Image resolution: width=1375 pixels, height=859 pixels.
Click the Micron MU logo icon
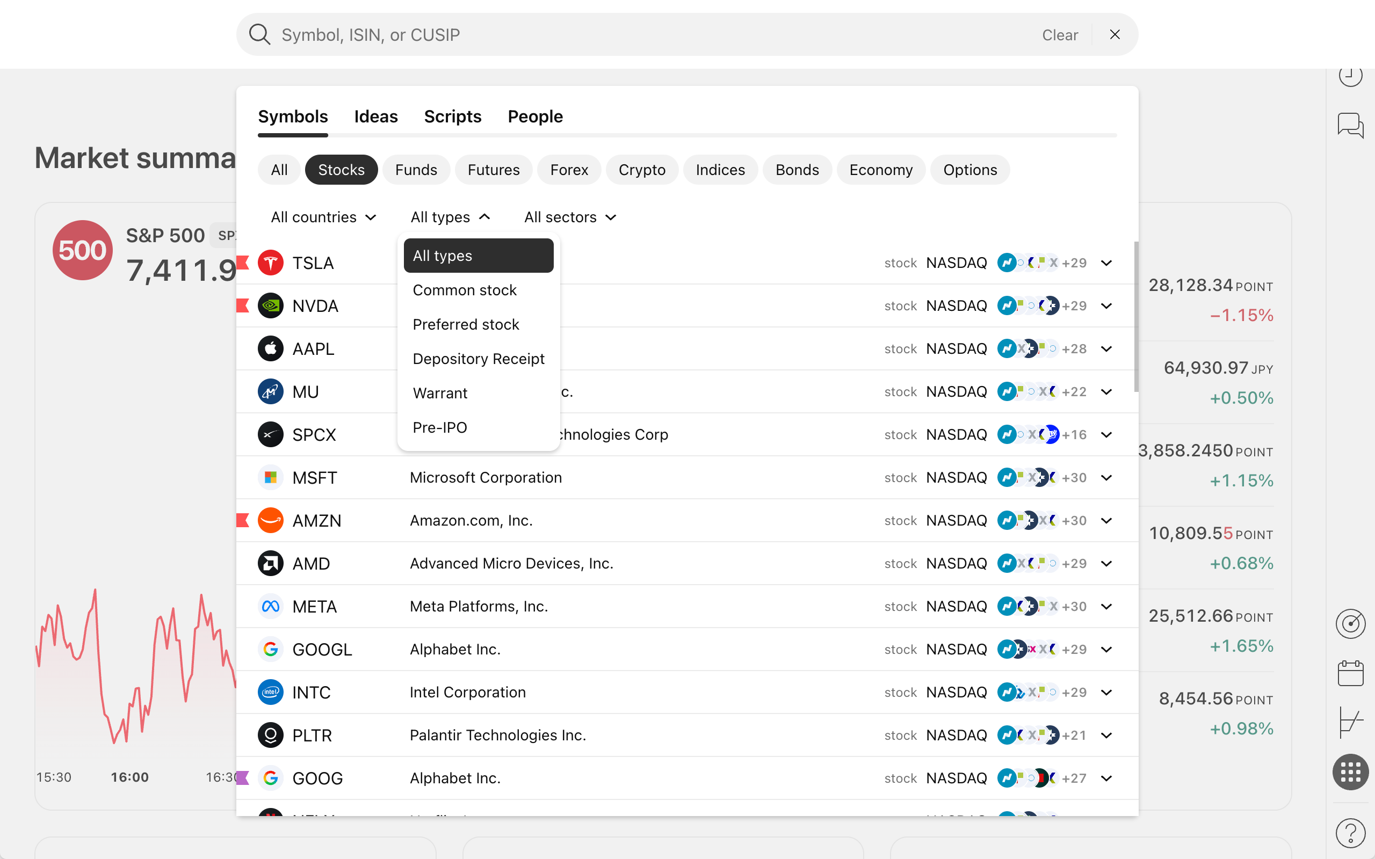click(271, 392)
